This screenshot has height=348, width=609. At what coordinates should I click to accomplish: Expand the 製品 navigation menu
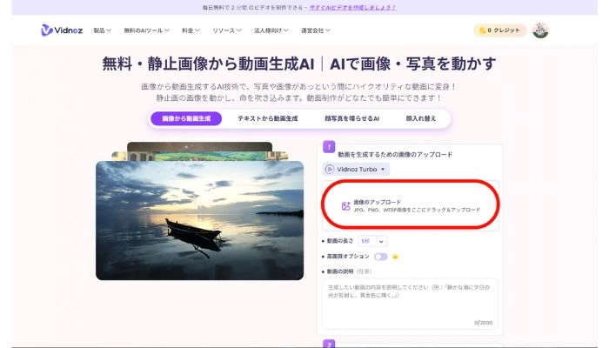click(102, 30)
